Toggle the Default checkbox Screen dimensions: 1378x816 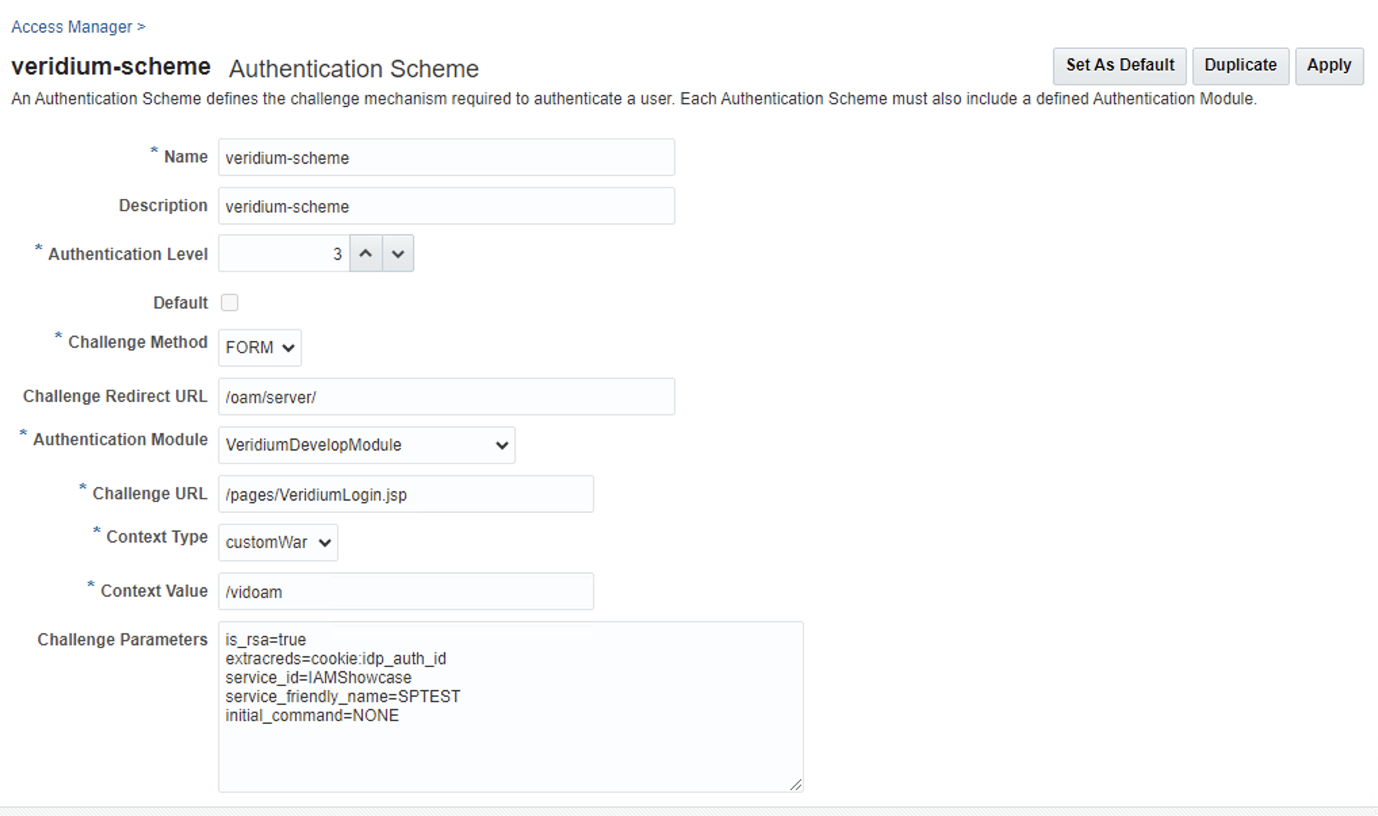point(230,302)
